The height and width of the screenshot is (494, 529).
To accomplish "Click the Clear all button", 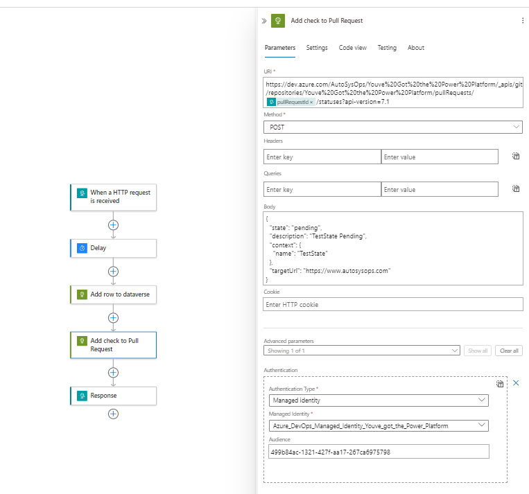I will coord(509,351).
